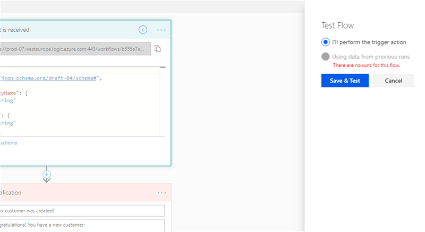425x232 pixels.
Task: Click the insert new step plus icon
Action: pyautogui.click(x=47, y=174)
